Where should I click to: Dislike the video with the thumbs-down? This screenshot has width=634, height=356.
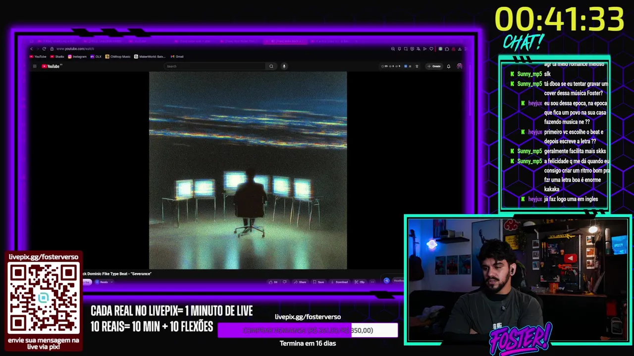[285, 282]
